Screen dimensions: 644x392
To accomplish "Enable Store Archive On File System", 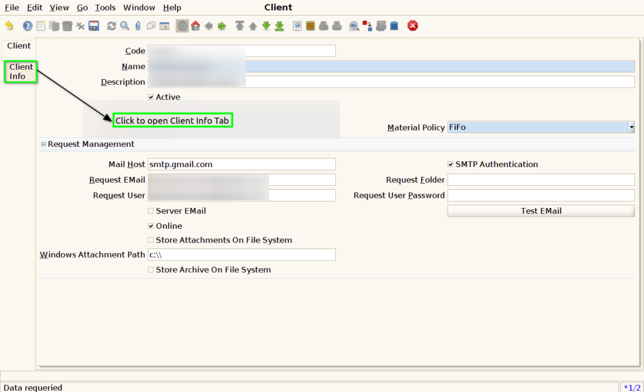I will 151,269.
